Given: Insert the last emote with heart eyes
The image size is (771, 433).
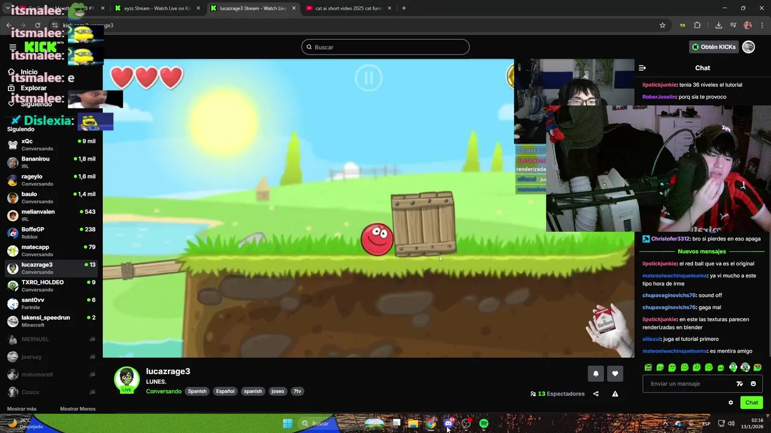Looking at the screenshot, I should click(x=757, y=367).
